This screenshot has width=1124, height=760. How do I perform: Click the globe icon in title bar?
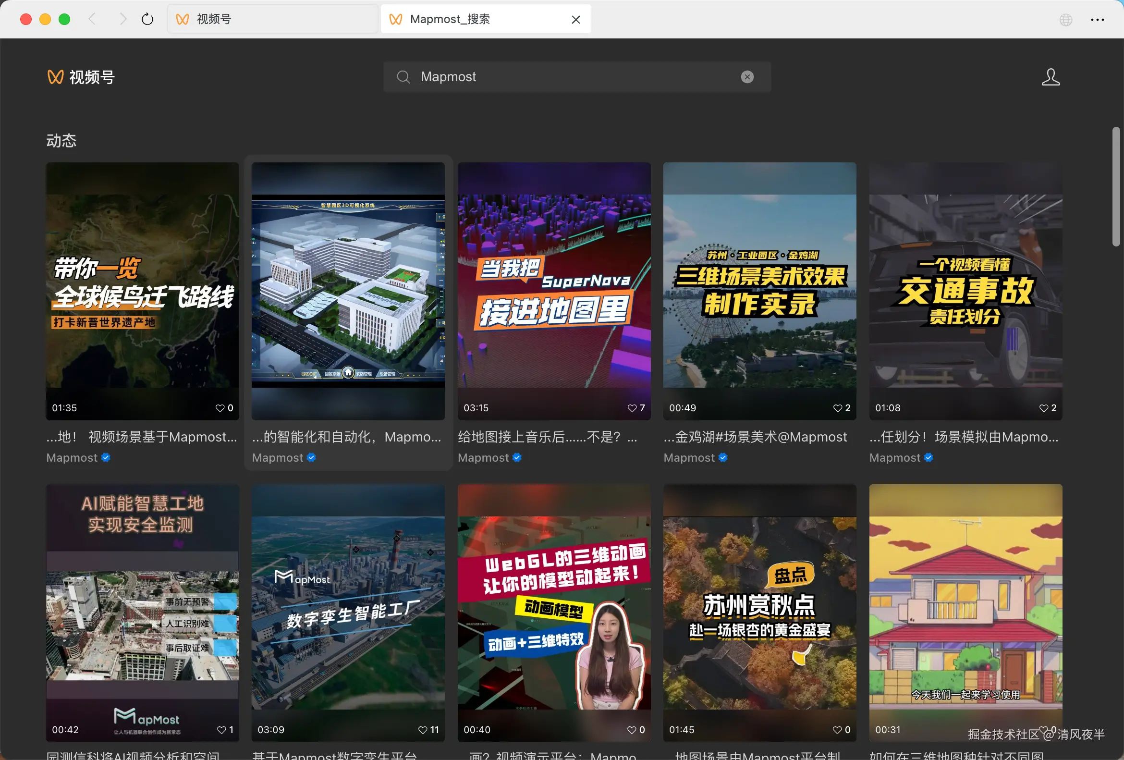pos(1065,20)
